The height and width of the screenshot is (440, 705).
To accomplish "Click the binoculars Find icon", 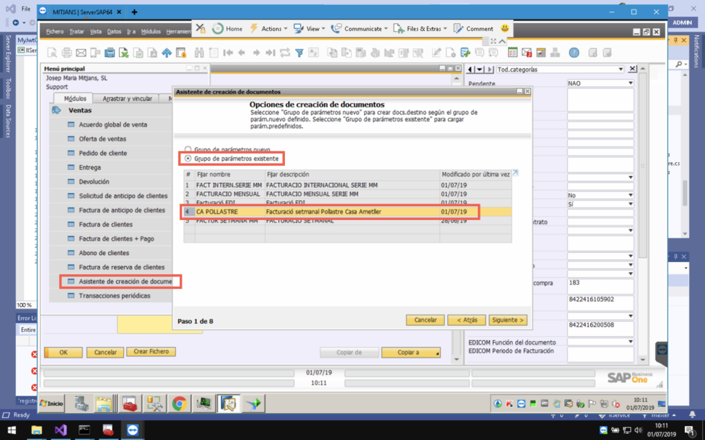I will 199,53.
